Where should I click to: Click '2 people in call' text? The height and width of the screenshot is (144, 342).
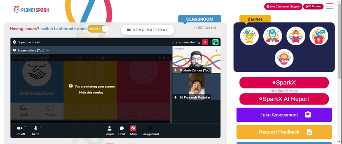point(29,42)
